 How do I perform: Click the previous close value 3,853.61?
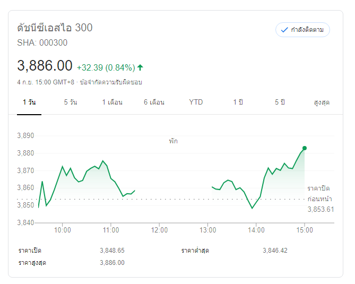(321, 209)
